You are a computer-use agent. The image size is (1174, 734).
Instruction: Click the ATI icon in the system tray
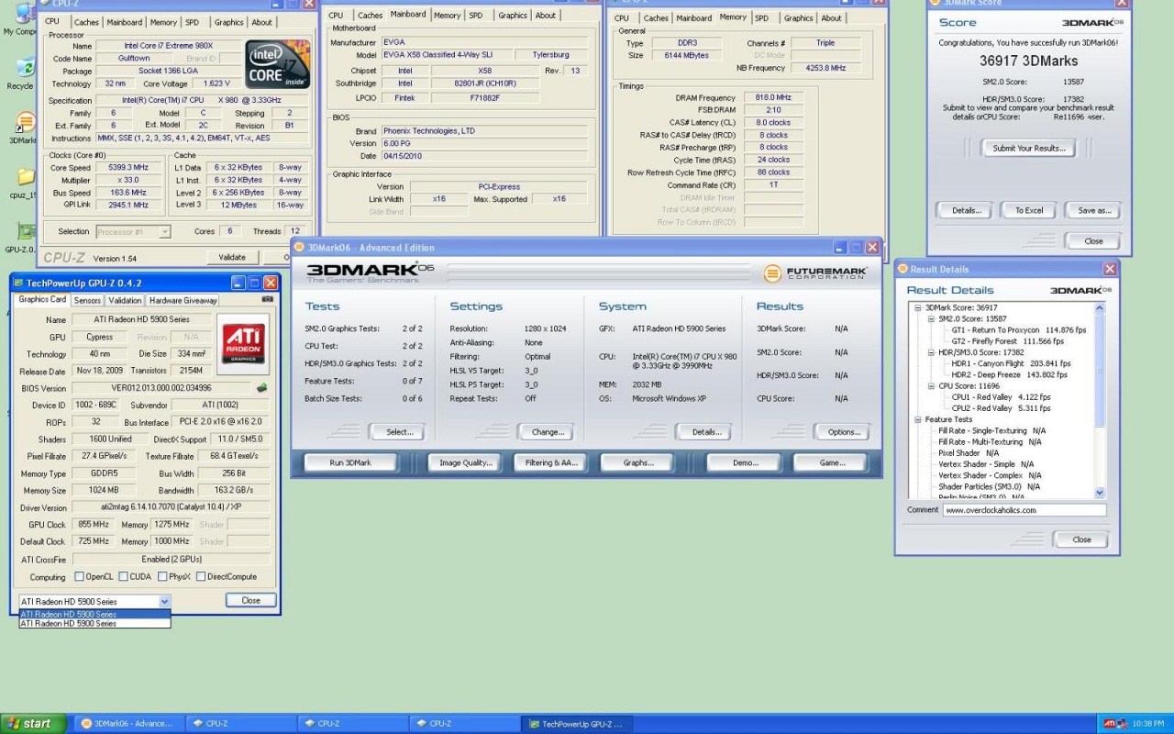pos(1109,724)
